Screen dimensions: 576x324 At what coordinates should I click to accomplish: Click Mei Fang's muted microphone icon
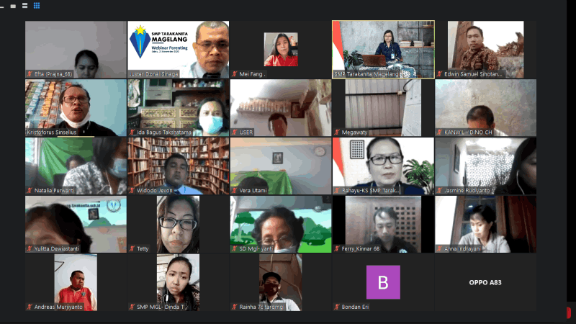tap(235, 74)
